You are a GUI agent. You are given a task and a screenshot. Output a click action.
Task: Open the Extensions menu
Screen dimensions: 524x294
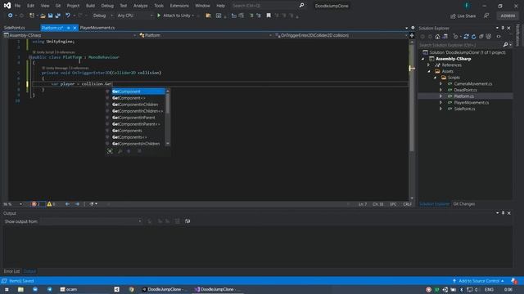179,6
